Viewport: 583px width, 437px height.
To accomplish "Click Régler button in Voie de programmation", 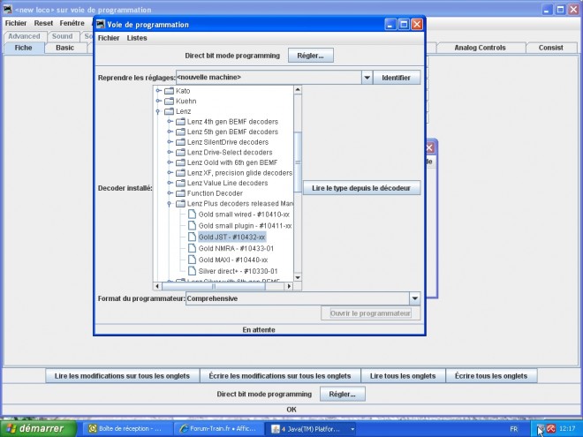I will [x=310, y=56].
